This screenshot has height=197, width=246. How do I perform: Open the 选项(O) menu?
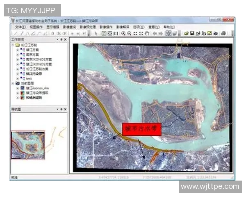tap(138, 27)
